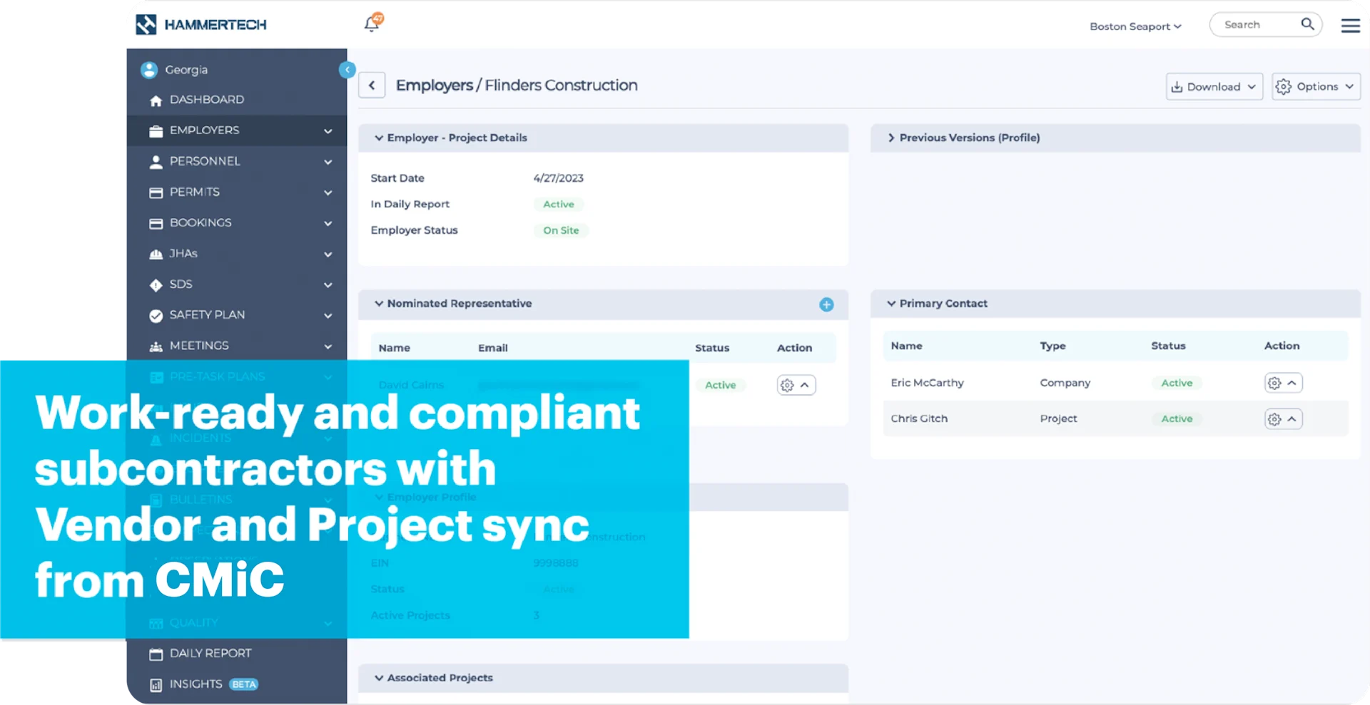Image resolution: width=1370 pixels, height=705 pixels.
Task: Go to Employers breadcrumb link
Action: (x=435, y=86)
